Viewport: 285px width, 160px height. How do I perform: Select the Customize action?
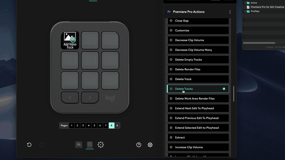pyautogui.click(x=198, y=30)
